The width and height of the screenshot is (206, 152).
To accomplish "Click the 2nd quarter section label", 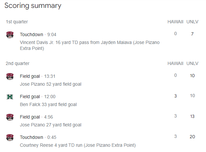I will [x=17, y=63].
